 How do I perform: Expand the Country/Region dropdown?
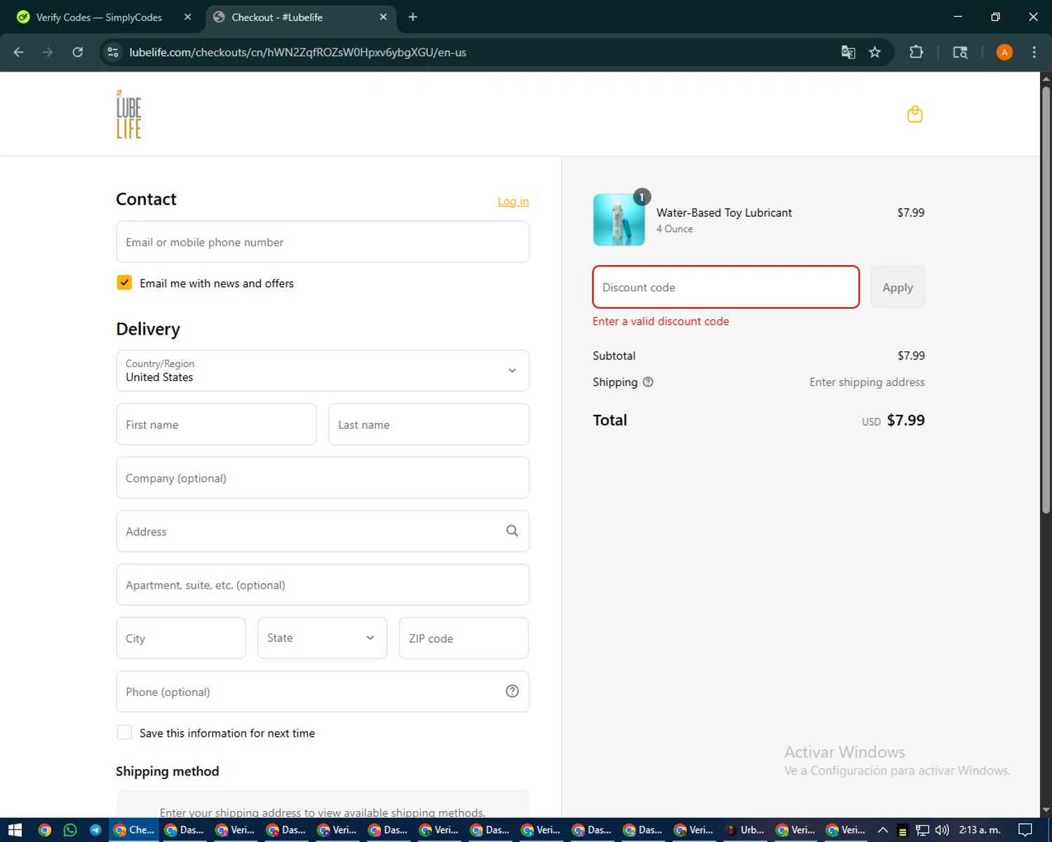(x=323, y=370)
